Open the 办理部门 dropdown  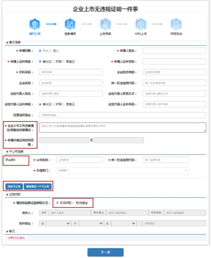(x=123, y=171)
